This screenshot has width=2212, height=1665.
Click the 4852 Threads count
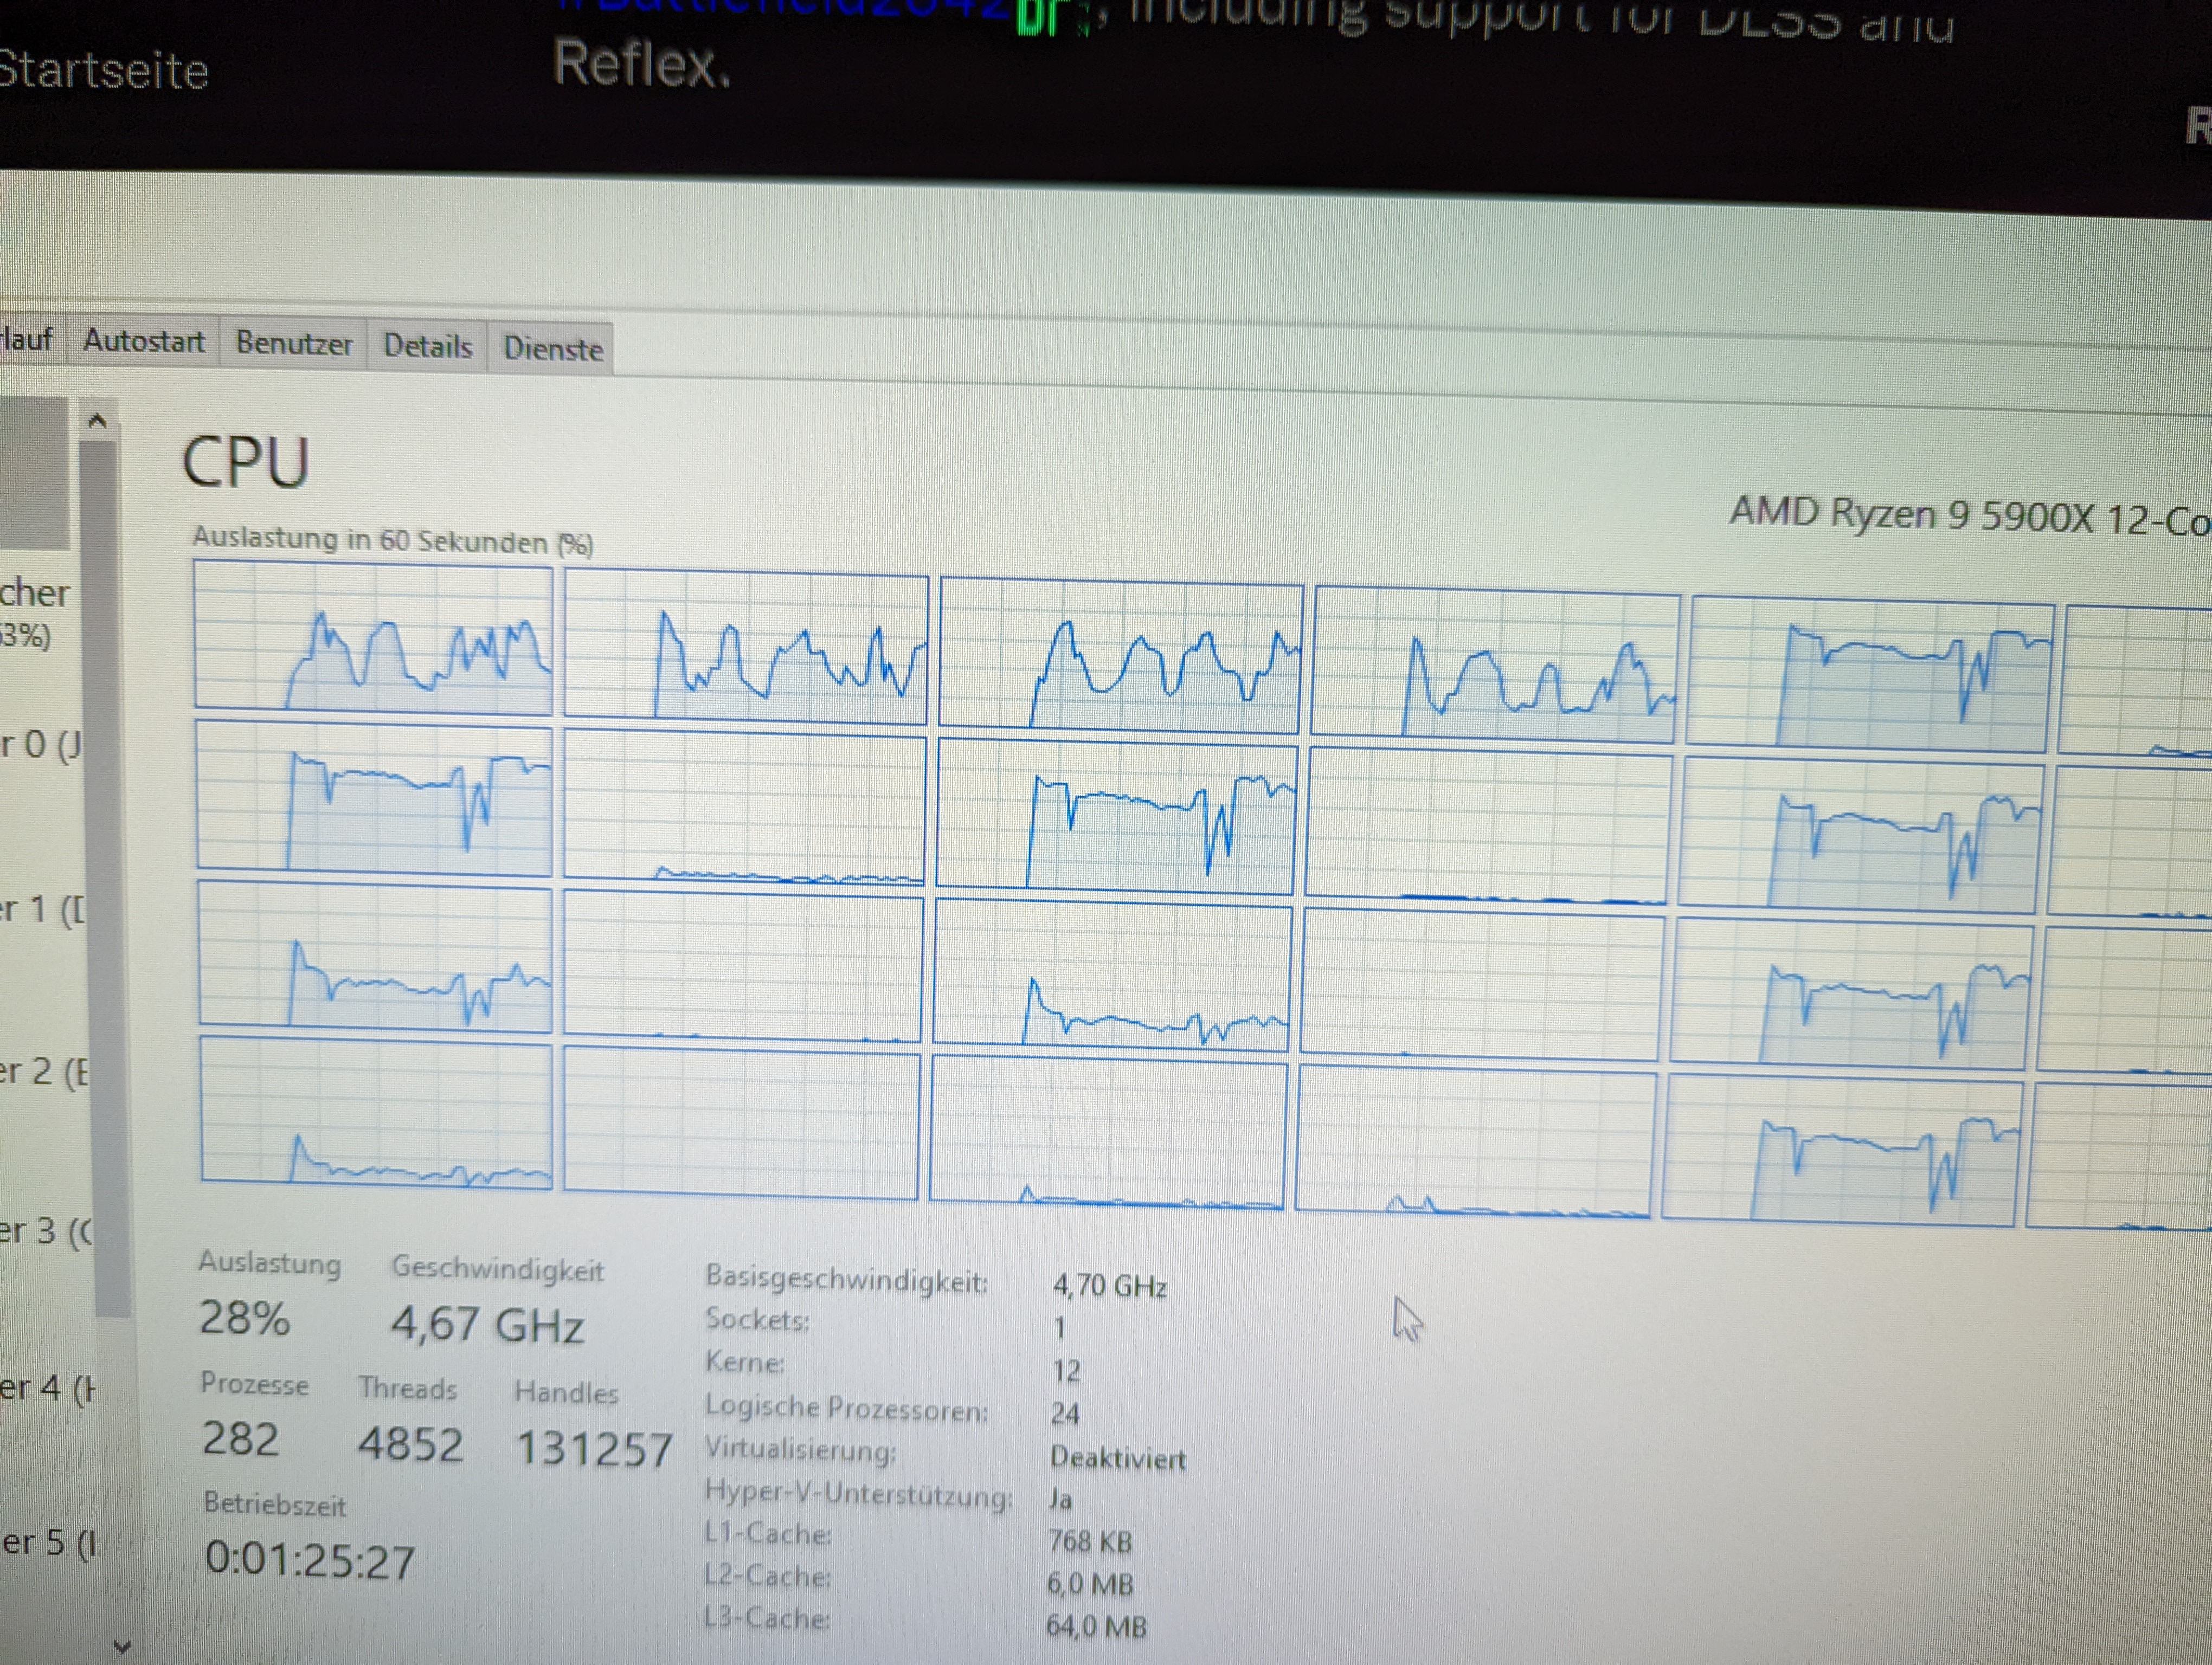point(411,1444)
